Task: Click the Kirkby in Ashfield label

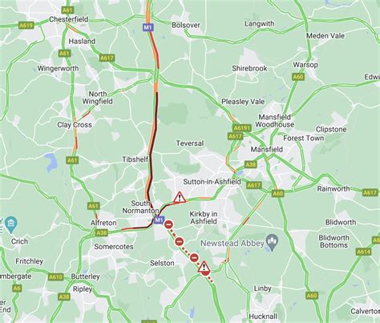Action: pyautogui.click(x=204, y=218)
